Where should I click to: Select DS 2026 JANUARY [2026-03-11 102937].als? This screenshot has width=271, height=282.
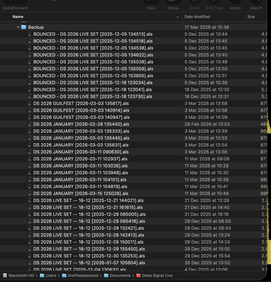80,159
